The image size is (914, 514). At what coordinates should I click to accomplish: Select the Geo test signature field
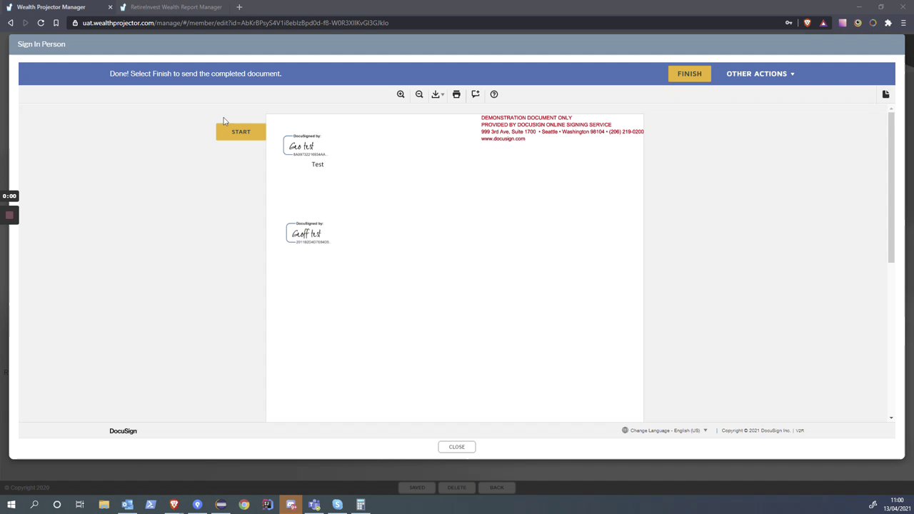(306, 145)
